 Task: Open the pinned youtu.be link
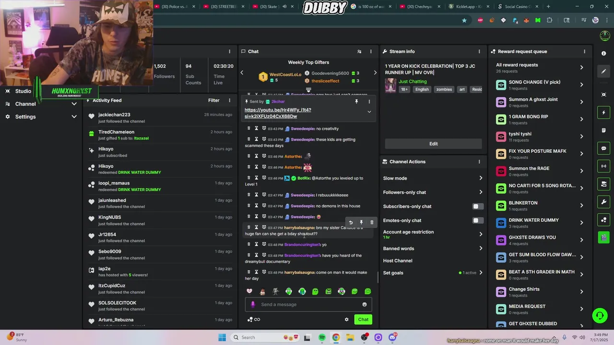tap(278, 113)
